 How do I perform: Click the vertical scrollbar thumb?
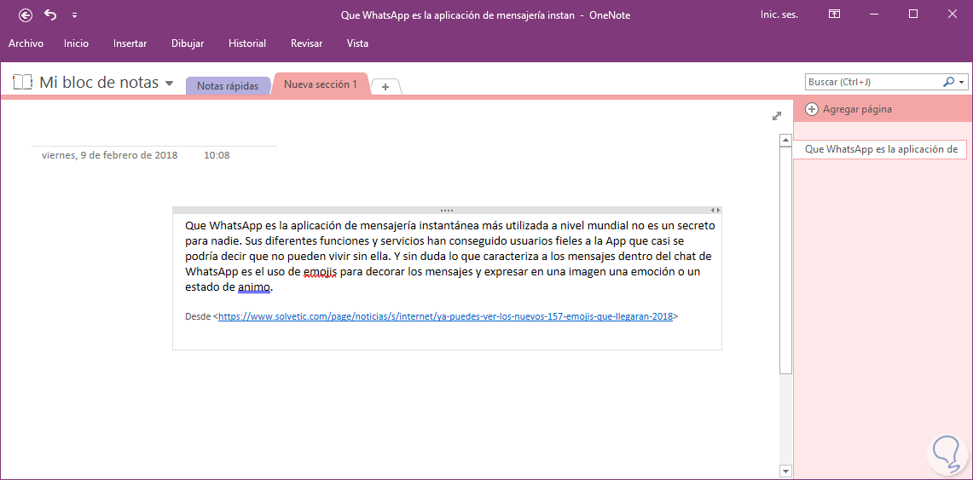pos(785,261)
